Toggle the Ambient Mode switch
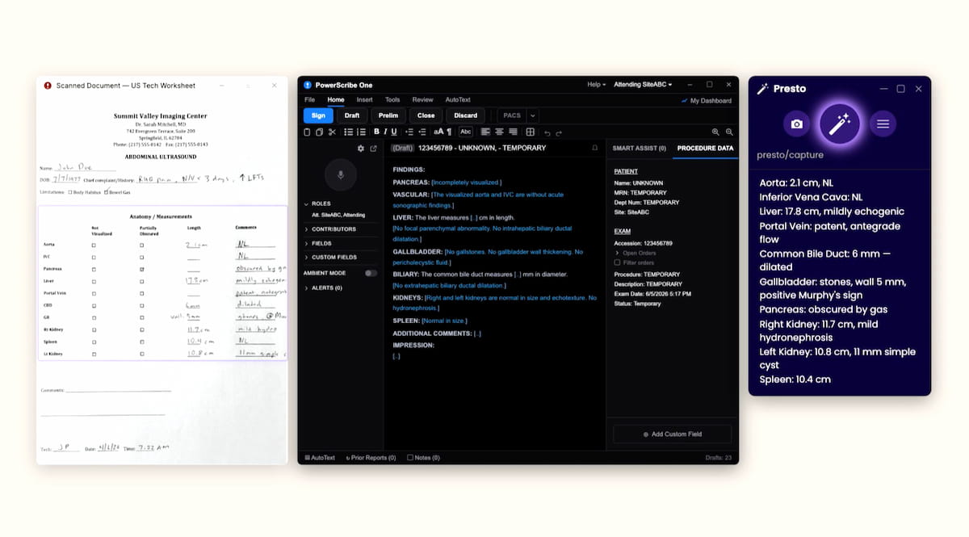Screen dimensions: 969x537 [371, 273]
